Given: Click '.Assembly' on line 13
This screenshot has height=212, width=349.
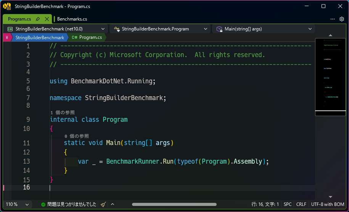Looking at the screenshot, I should click(x=246, y=161).
